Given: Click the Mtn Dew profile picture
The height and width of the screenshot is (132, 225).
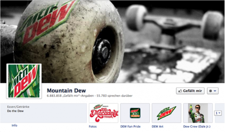Looking at the screenshot, I should click(x=24, y=81).
